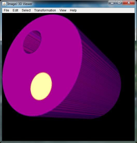137x143 pixels.
Task: Click the window's bottom border edge
Action: 68,142
